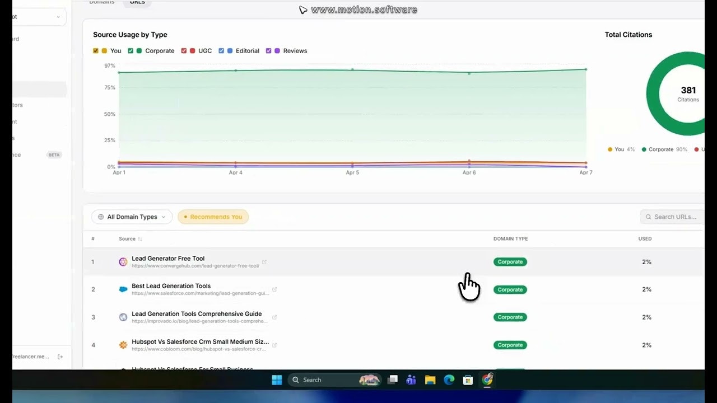The image size is (717, 403).
Task: Click the Corporate badge in row 1
Action: click(510, 262)
